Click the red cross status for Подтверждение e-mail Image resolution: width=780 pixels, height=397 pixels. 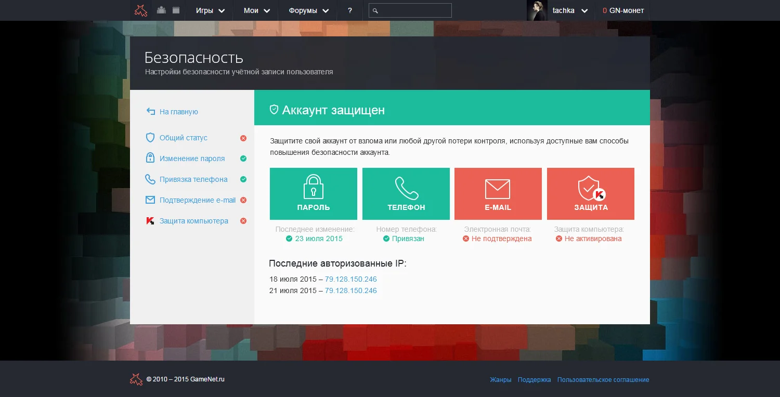[x=243, y=200]
